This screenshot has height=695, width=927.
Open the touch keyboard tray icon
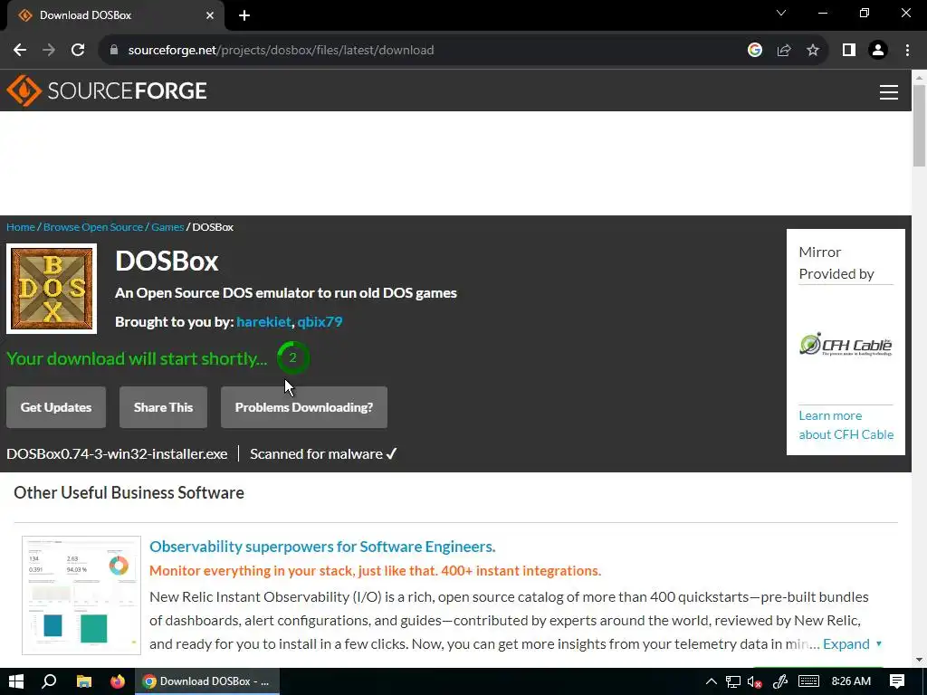(808, 681)
